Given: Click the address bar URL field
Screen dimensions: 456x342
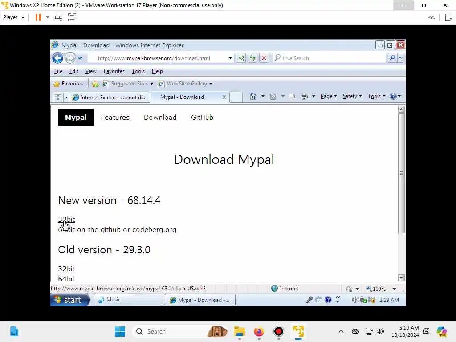Looking at the screenshot, I should [x=158, y=58].
